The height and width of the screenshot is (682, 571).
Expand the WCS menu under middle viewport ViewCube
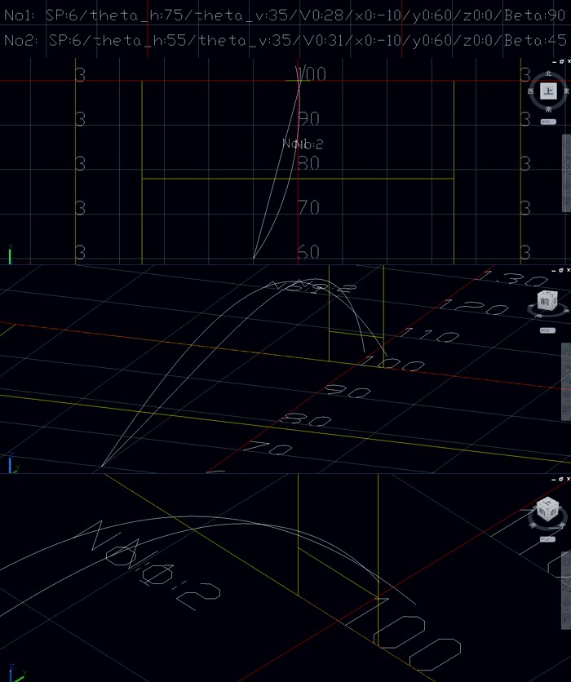(547, 330)
